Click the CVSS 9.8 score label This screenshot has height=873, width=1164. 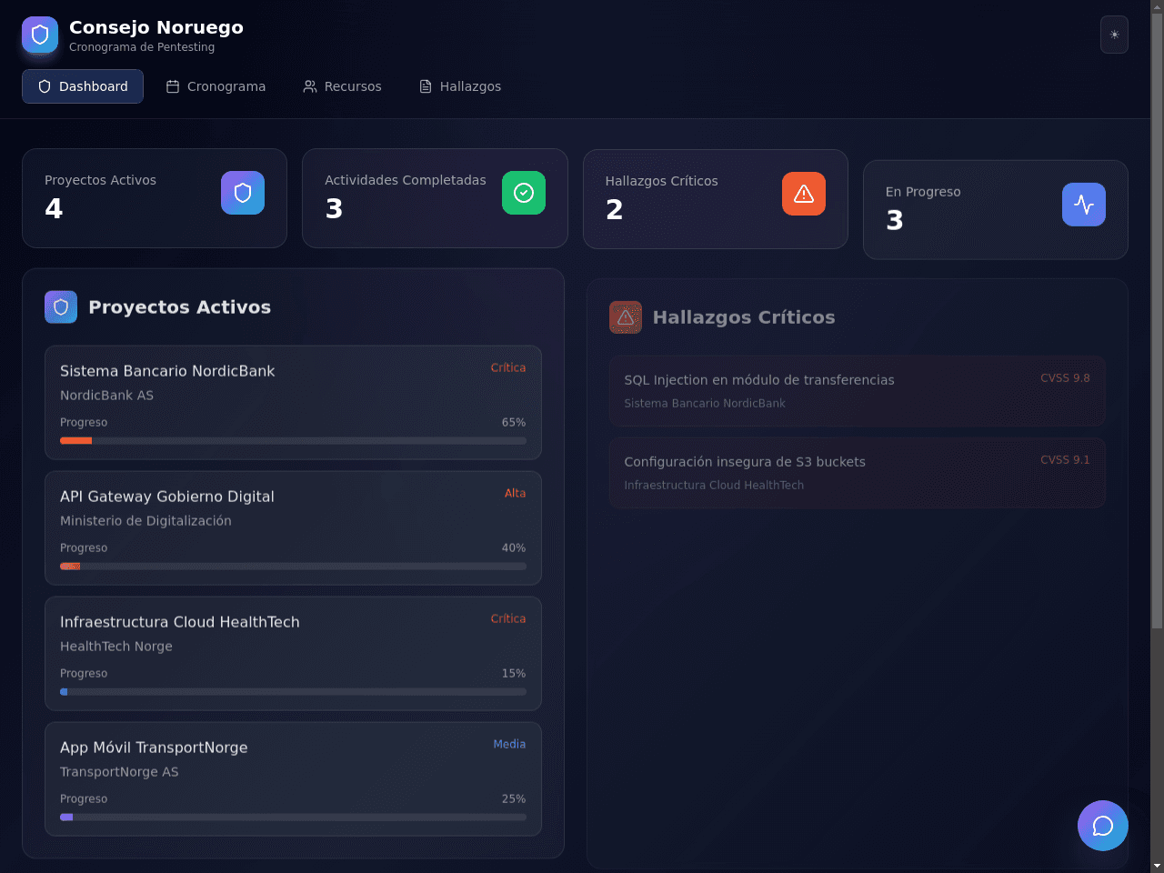(1065, 378)
